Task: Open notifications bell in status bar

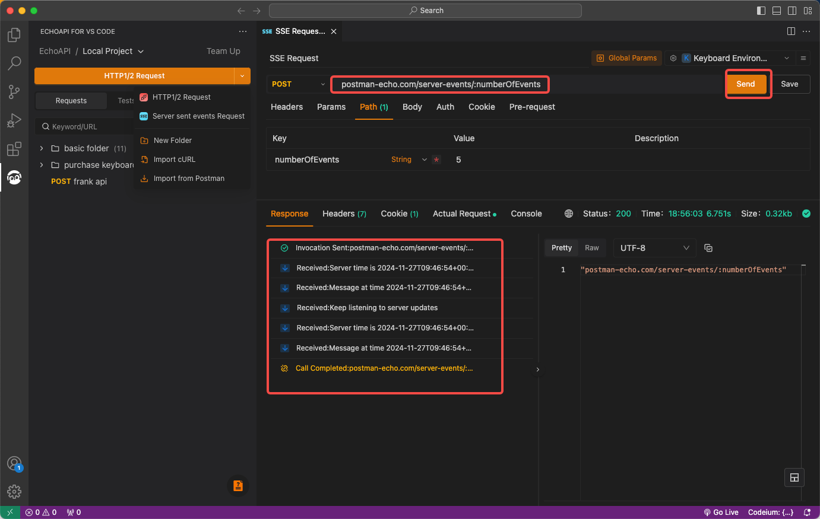Action: tap(807, 512)
